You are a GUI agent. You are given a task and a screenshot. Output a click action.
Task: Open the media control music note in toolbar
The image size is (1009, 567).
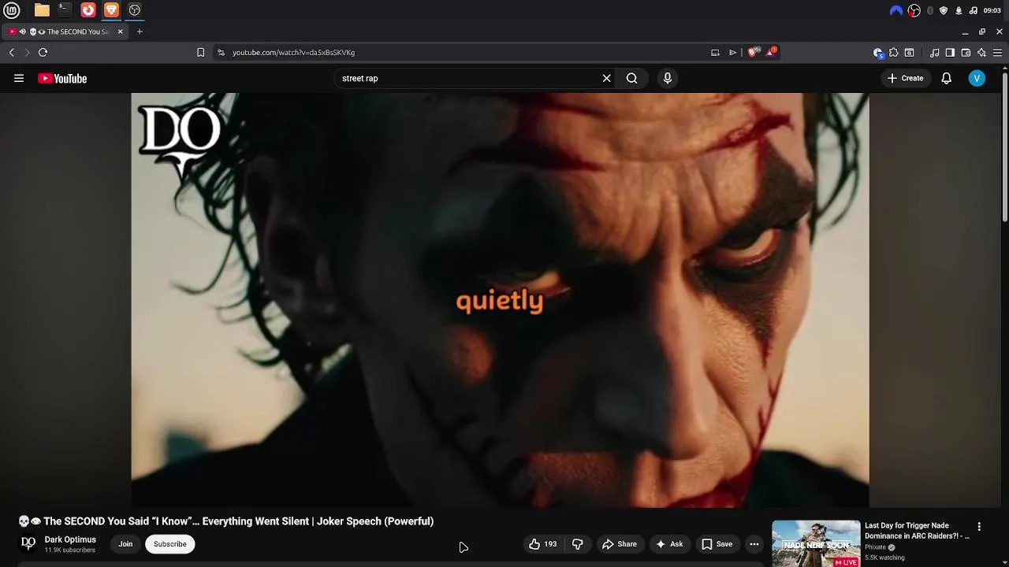tap(934, 53)
